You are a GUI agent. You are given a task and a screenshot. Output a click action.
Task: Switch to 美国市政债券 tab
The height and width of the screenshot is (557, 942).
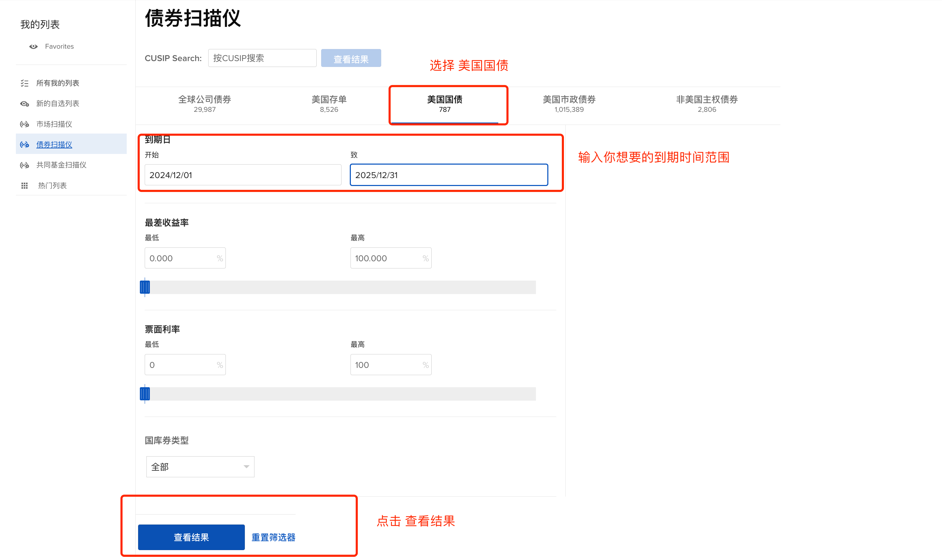tap(569, 104)
